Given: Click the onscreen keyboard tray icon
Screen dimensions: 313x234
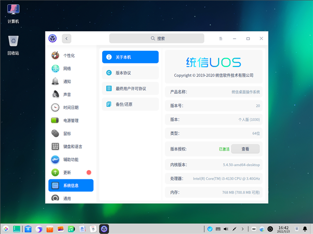Looking at the screenshot, I should tap(218, 229).
